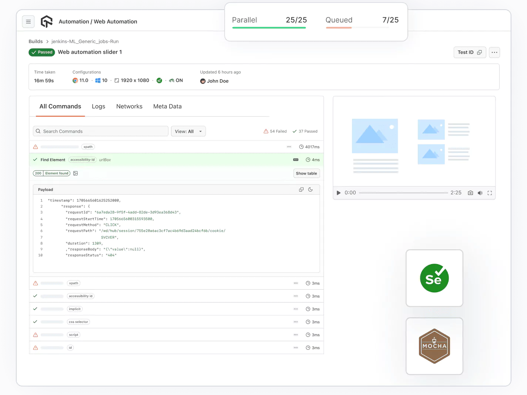
Task: Click the copy payload icon
Action: coord(301,189)
